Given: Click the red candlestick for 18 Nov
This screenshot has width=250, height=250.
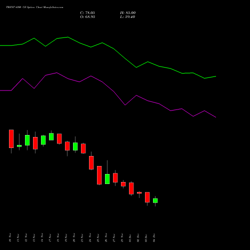Looking at the screenshot, I should pyautogui.click(x=59, y=138).
